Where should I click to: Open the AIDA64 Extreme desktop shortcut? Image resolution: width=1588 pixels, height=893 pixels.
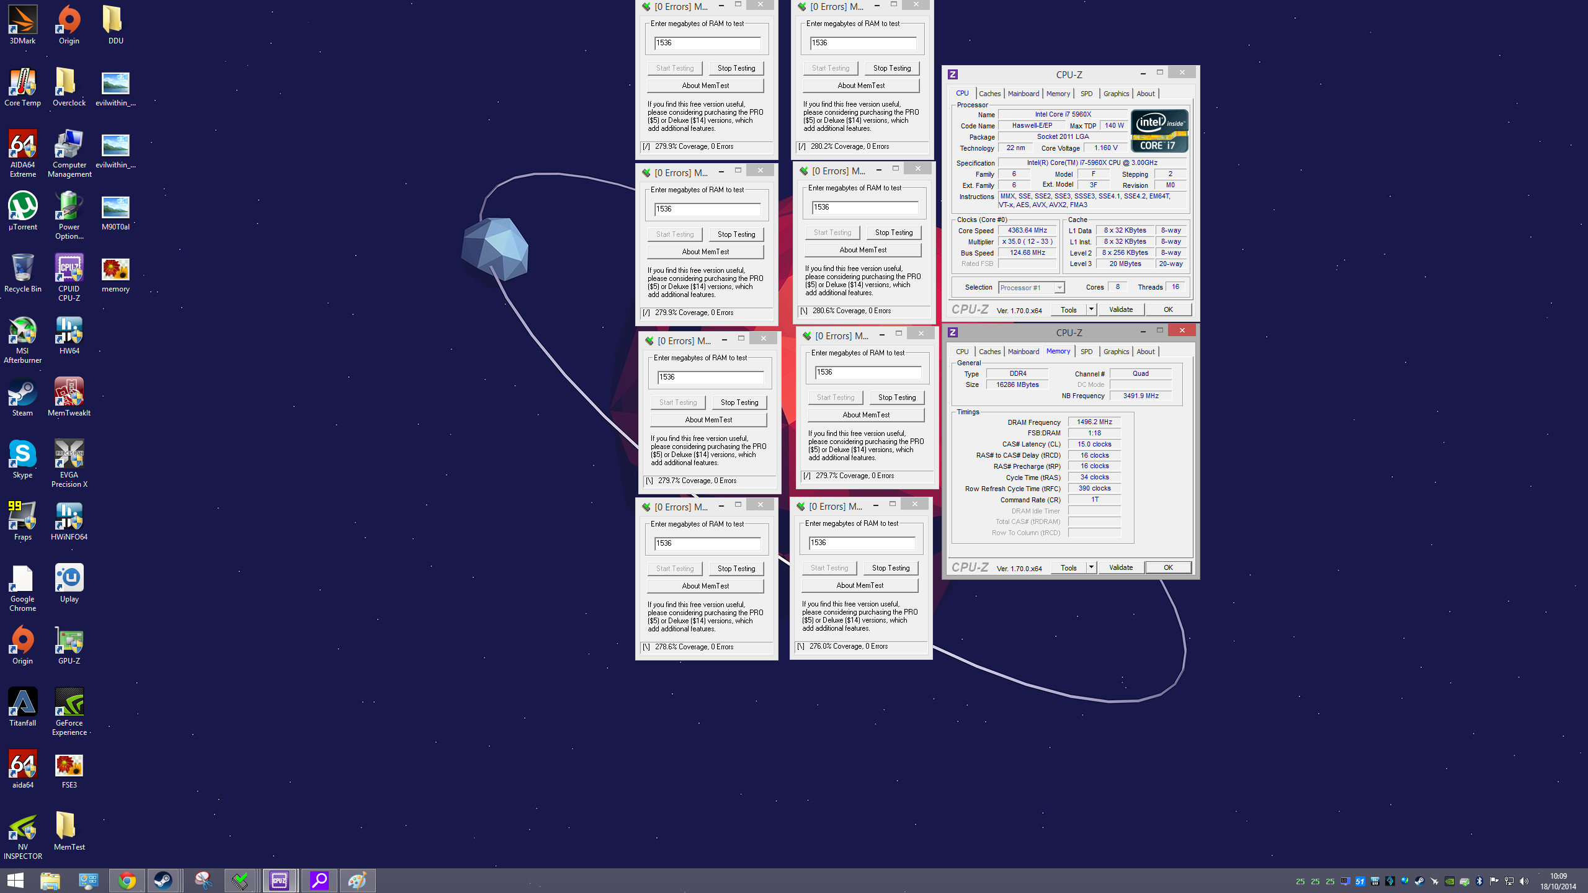tap(22, 153)
